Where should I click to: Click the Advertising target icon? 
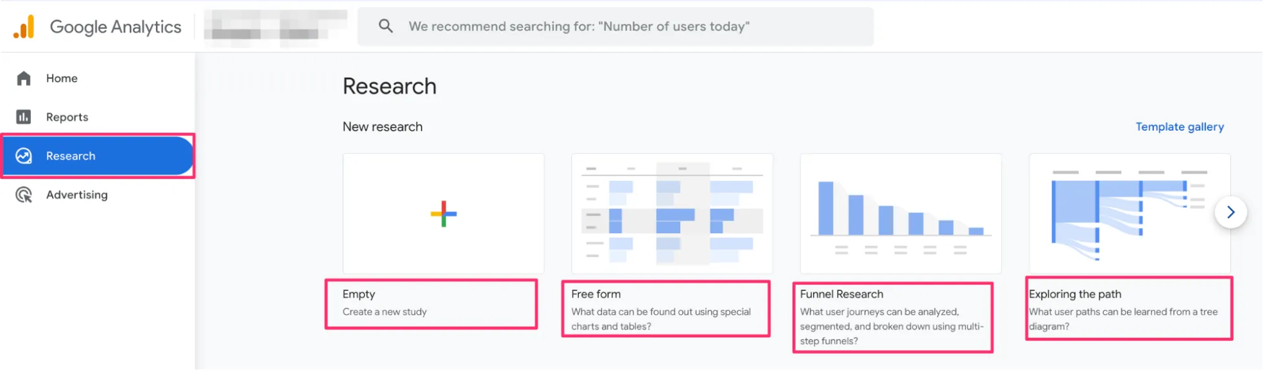click(24, 195)
